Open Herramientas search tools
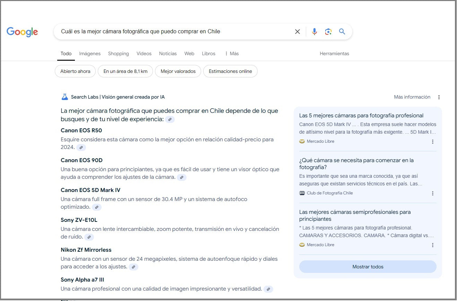Viewport: 457px width, 301px height. pos(334,54)
